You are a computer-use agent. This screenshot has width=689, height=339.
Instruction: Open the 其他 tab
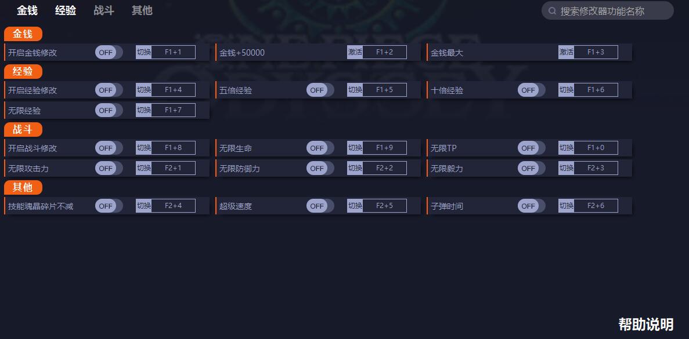click(x=142, y=10)
